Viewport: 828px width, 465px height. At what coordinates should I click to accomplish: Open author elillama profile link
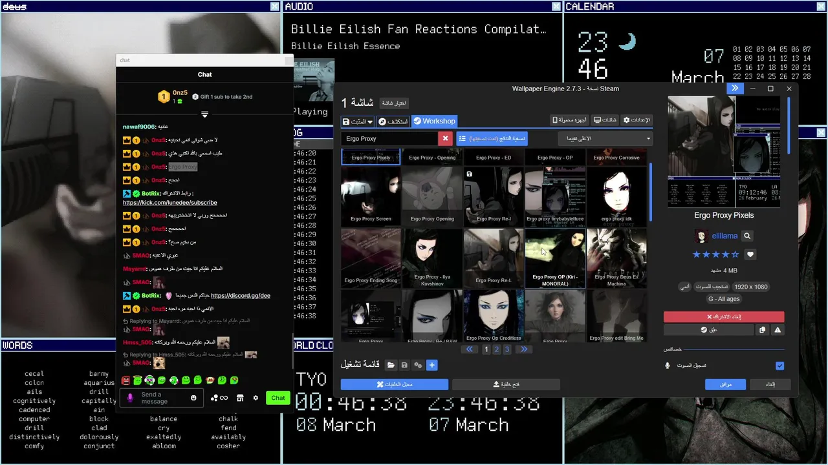click(724, 236)
